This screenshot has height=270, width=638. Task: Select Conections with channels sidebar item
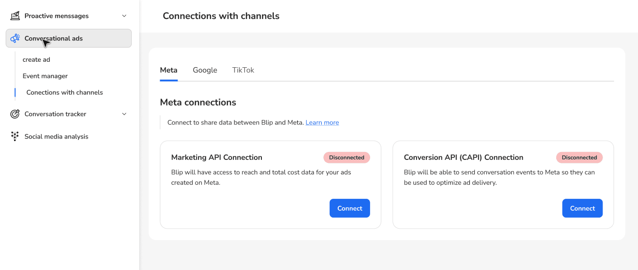point(64,93)
